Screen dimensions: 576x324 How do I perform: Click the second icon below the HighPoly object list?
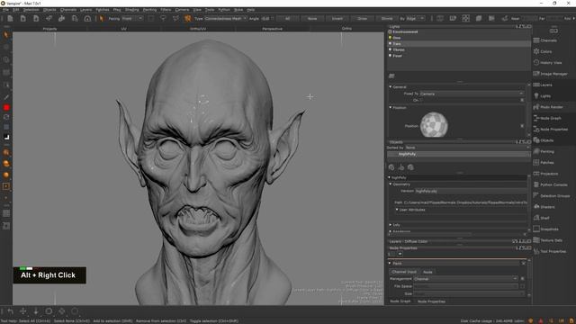[x=401, y=167]
